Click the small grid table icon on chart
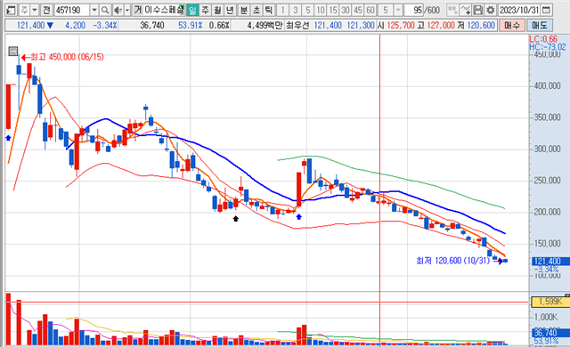 tap(13, 52)
